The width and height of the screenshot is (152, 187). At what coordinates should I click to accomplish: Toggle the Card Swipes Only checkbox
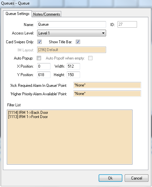[x=39, y=42]
